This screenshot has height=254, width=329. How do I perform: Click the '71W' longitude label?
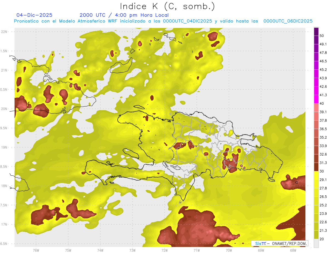pyautogui.click(x=197, y=250)
